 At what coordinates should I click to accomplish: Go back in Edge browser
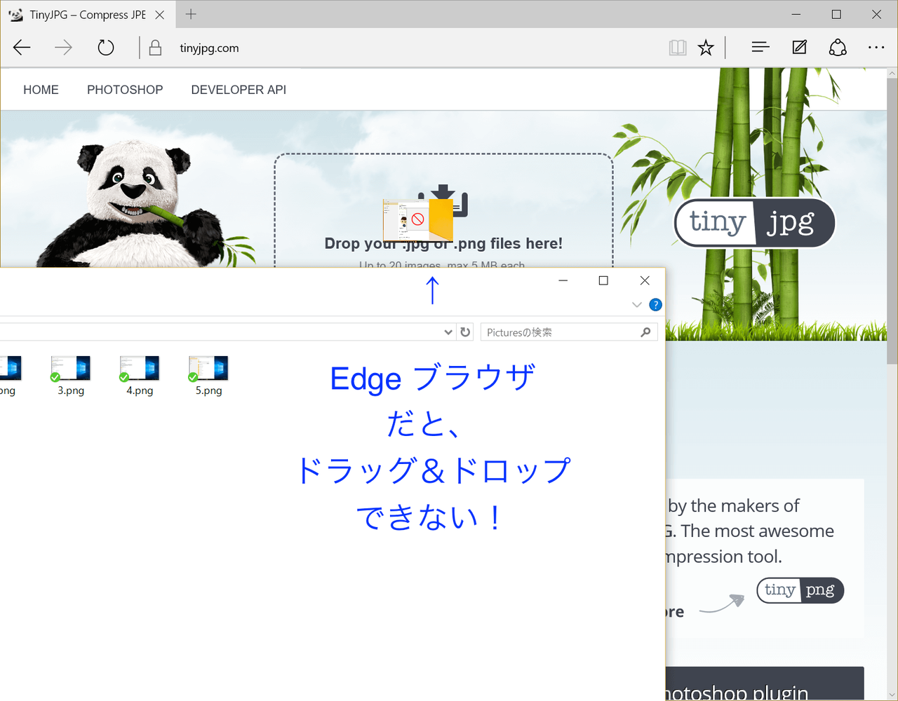(x=22, y=48)
